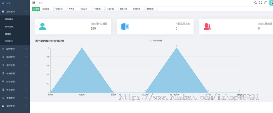Expand the 协议管理 chevron

[x=26, y=90]
